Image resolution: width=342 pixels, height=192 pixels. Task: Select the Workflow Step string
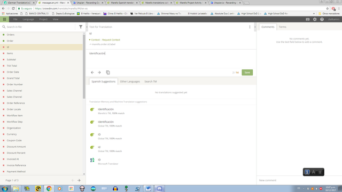42,122
